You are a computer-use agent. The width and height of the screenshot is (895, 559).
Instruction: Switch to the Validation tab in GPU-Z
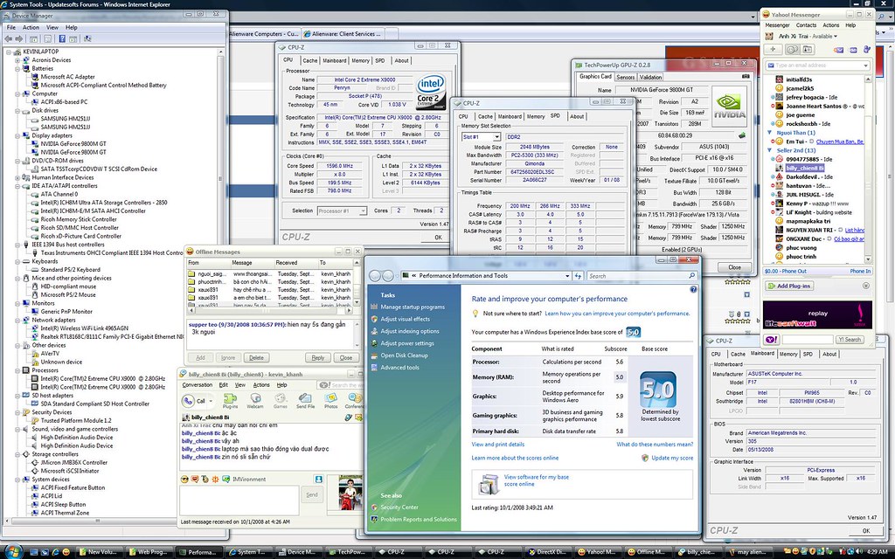[650, 77]
